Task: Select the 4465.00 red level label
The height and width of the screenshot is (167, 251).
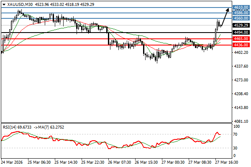Action: pyautogui.click(x=241, y=38)
